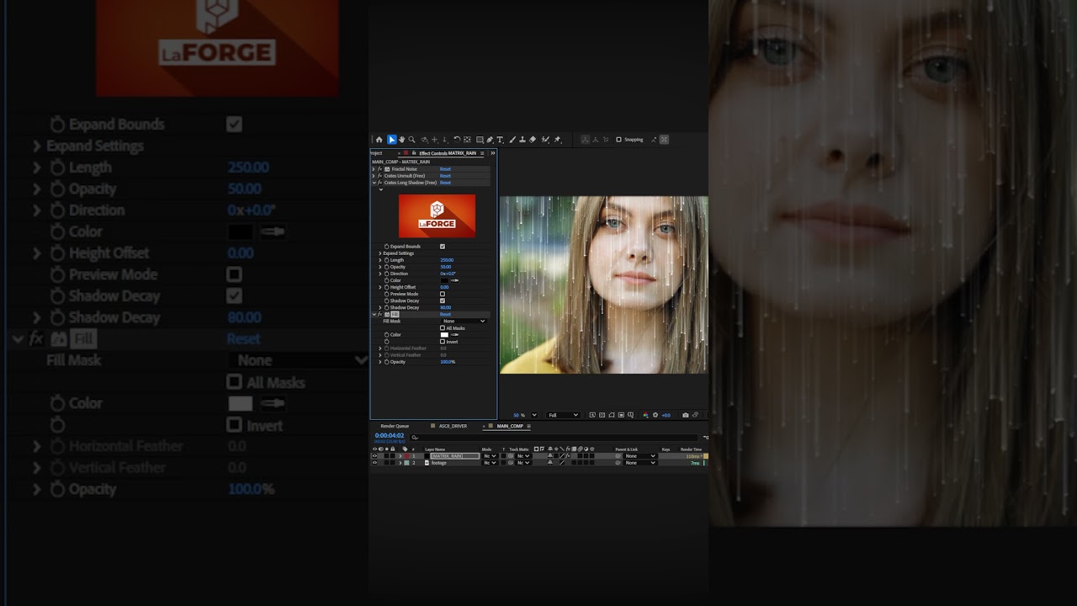Hide the footage layer eye
Image resolution: width=1077 pixels, height=606 pixels.
pyautogui.click(x=374, y=463)
